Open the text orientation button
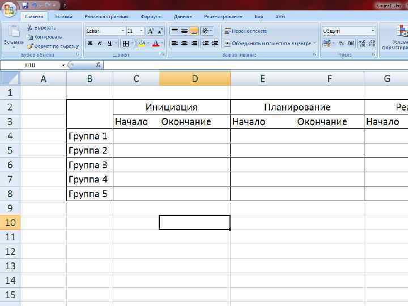This screenshot has height=306, width=408. [x=207, y=31]
